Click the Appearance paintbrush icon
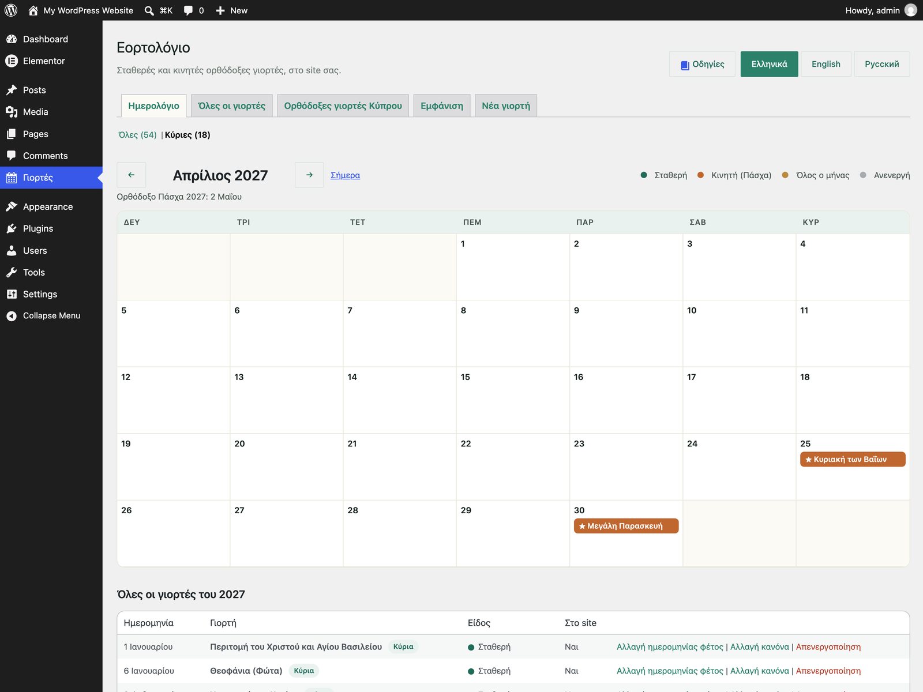This screenshot has height=692, width=923. pyautogui.click(x=12, y=206)
